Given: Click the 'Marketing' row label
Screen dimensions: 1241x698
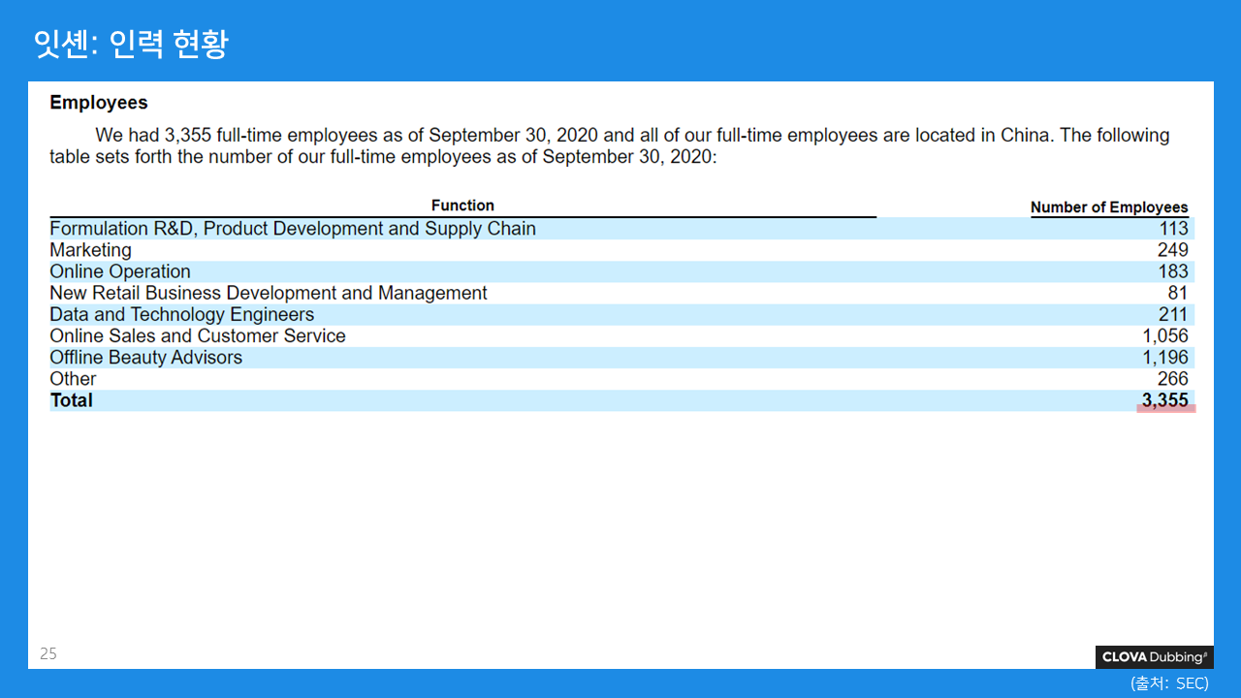Looking at the screenshot, I should (x=90, y=250).
